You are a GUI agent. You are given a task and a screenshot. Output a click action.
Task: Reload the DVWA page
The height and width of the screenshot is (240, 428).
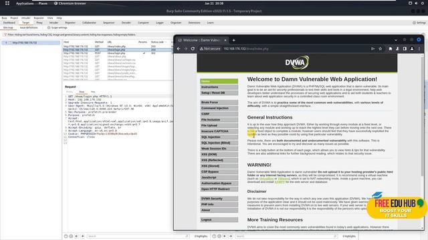tap(193, 49)
